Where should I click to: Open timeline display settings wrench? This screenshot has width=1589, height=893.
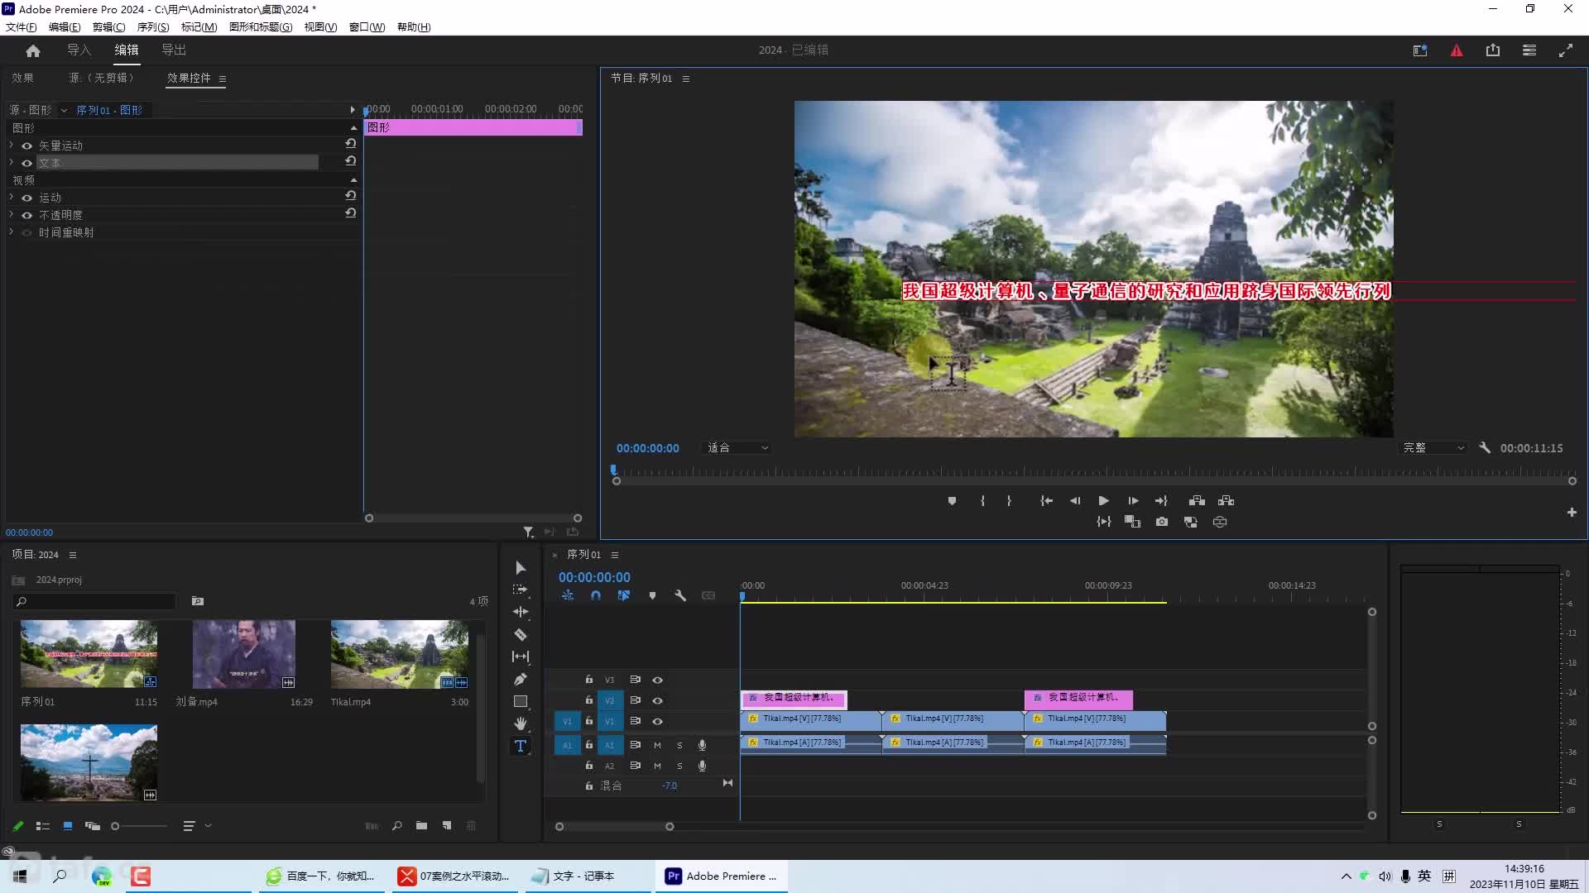click(x=680, y=595)
